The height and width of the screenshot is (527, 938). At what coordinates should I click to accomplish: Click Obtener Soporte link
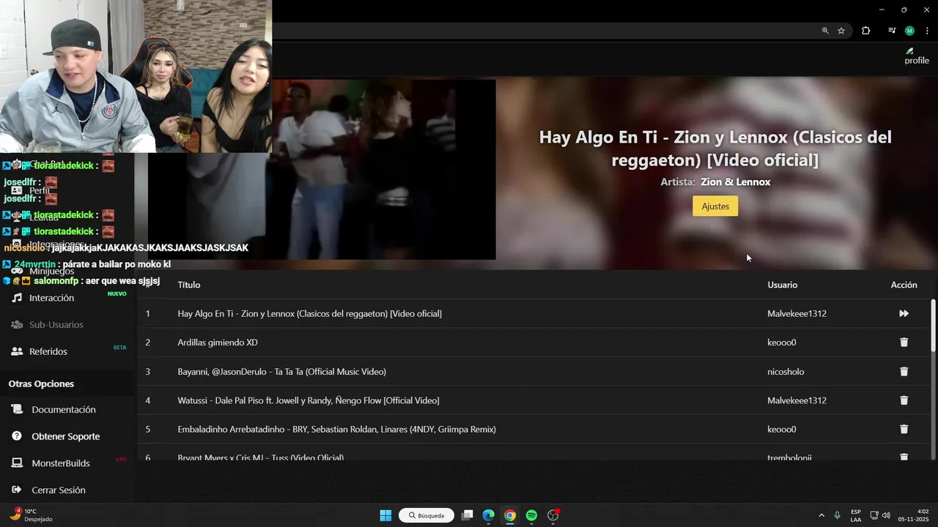(65, 436)
